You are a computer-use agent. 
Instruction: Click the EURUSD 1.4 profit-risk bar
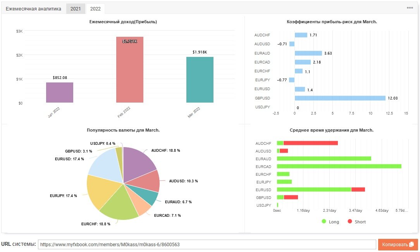coord(300,89)
